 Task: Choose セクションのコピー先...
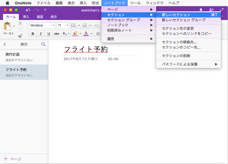[x=189, y=47]
